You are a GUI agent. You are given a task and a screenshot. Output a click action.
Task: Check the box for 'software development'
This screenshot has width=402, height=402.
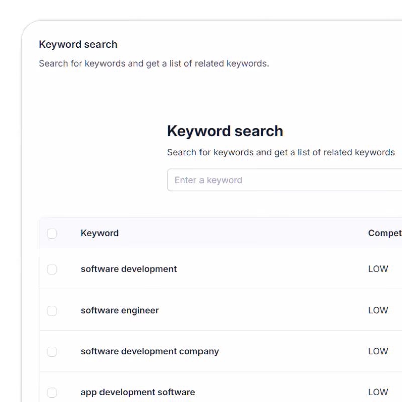(52, 269)
